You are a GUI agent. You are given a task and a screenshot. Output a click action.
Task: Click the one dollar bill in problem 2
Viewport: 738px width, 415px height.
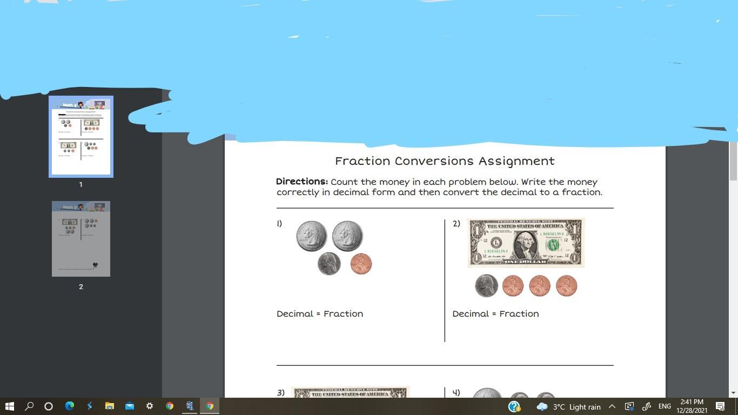tap(526, 243)
